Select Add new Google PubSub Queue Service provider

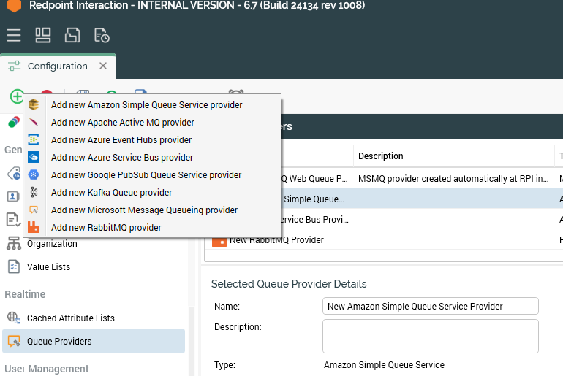pyautogui.click(x=146, y=175)
